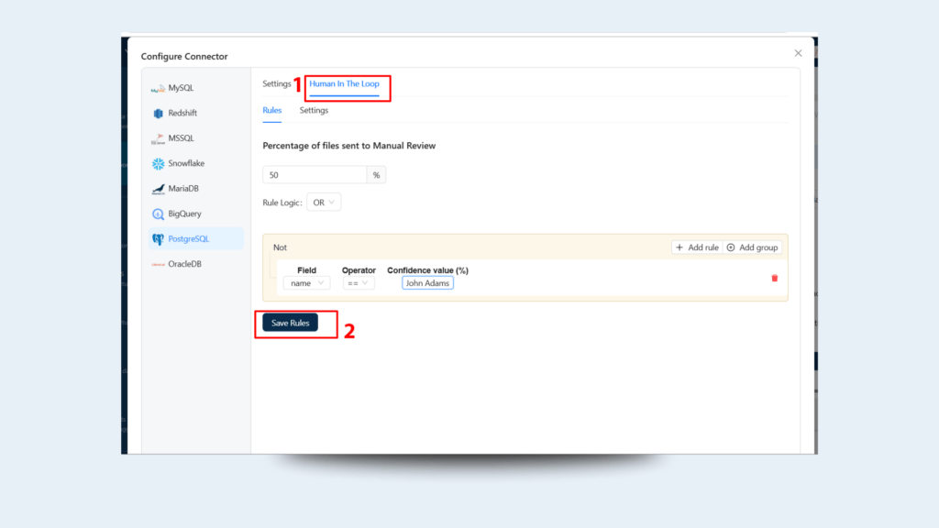Switch to the Human In The Loop tab
This screenshot has height=528, width=939.
tap(344, 84)
